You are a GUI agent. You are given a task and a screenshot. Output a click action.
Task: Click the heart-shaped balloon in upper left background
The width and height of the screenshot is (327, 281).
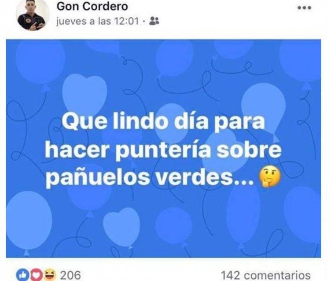coord(85,94)
